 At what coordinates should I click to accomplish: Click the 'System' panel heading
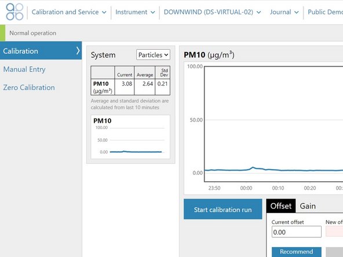(103, 55)
